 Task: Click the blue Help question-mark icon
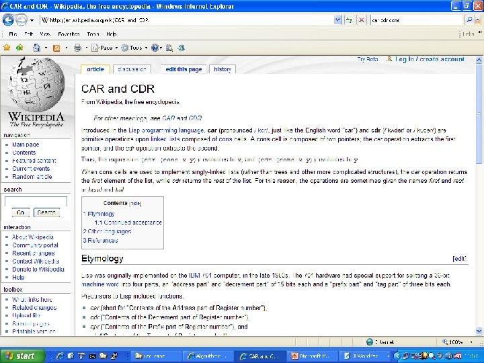[x=155, y=48]
